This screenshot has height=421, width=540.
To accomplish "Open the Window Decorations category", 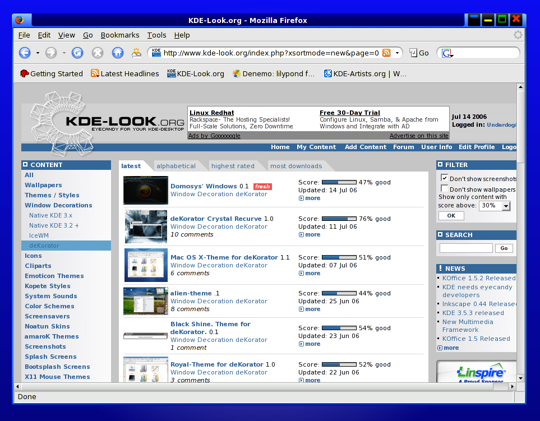I will (58, 205).
